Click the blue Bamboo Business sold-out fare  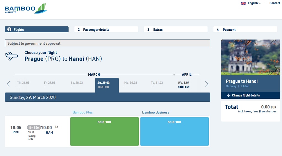[x=174, y=131]
